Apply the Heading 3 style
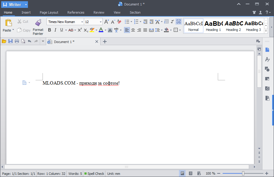 point(254,26)
